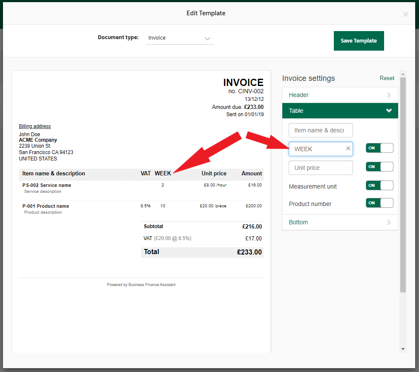Disable the Unit price column toggle
The image size is (419, 372).
click(379, 167)
